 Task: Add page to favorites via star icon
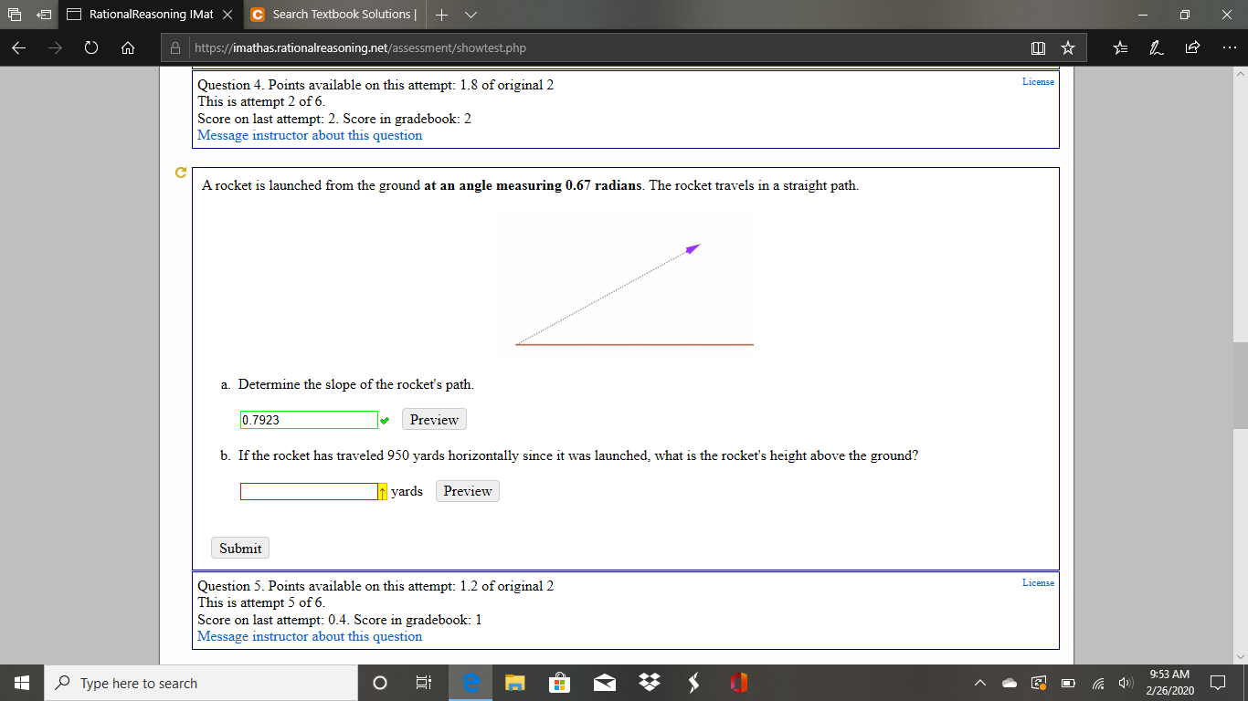[1067, 47]
